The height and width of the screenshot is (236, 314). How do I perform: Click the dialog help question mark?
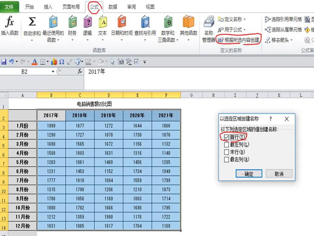(x=270, y=119)
